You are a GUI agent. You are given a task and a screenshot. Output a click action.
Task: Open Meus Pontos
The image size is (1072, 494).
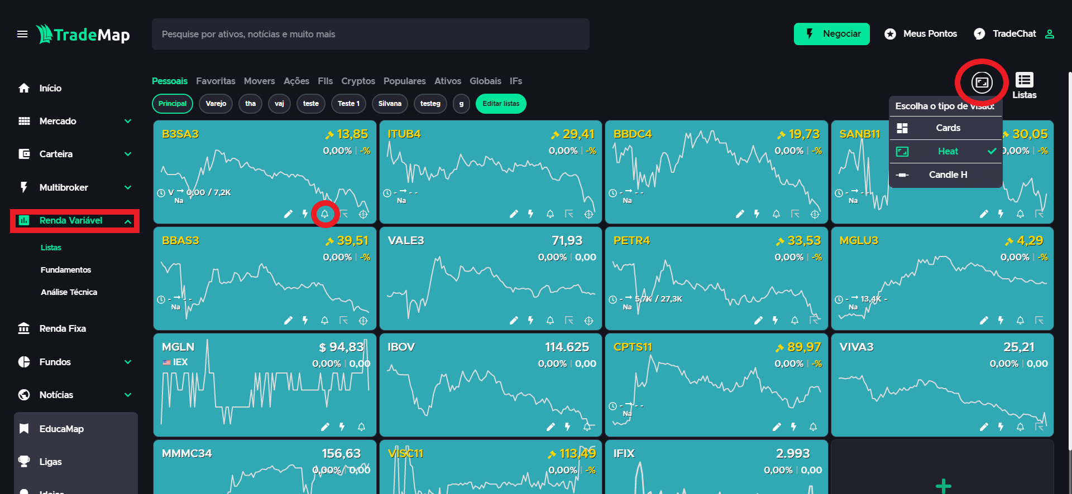pos(921,34)
